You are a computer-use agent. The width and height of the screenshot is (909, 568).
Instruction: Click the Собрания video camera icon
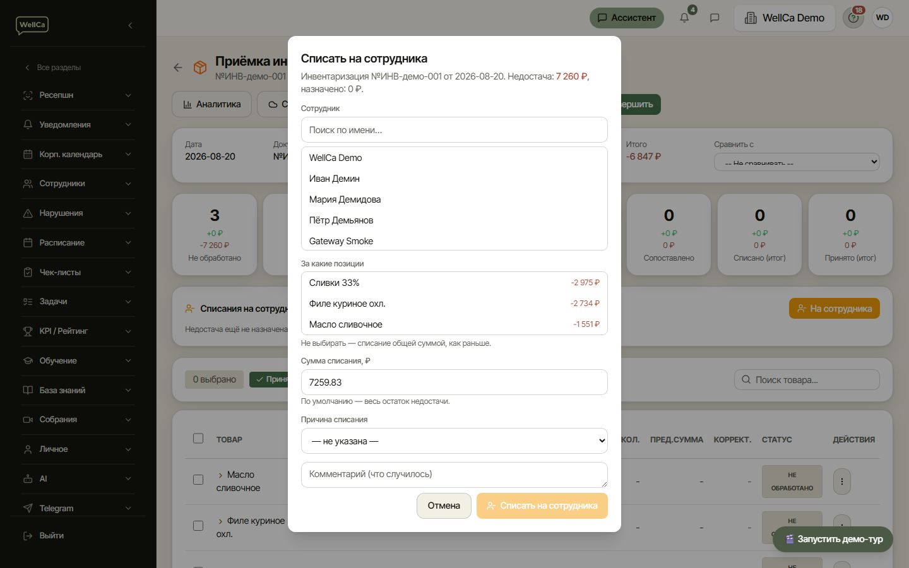[x=28, y=420]
